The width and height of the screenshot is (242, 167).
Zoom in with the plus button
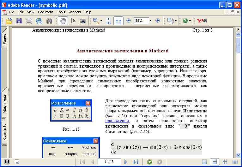tap(157, 21)
